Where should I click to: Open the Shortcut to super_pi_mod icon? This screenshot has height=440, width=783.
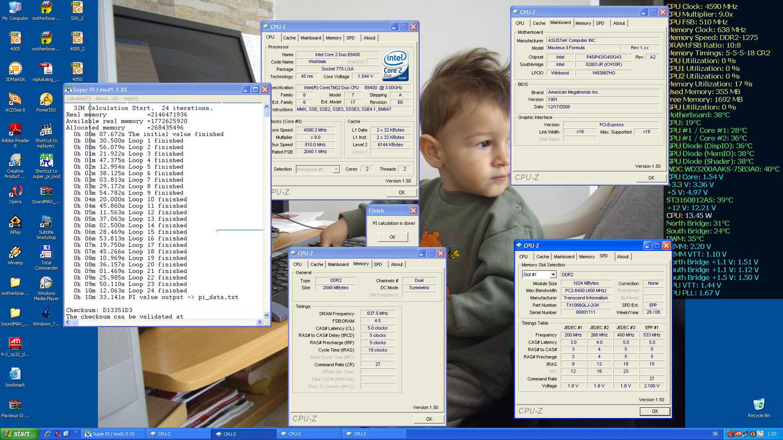[x=46, y=166]
